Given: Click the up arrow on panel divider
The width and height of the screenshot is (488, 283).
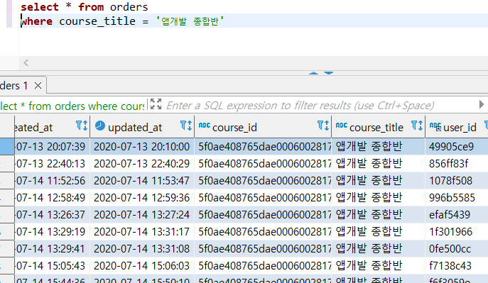Looking at the screenshot, I should 313,73.
